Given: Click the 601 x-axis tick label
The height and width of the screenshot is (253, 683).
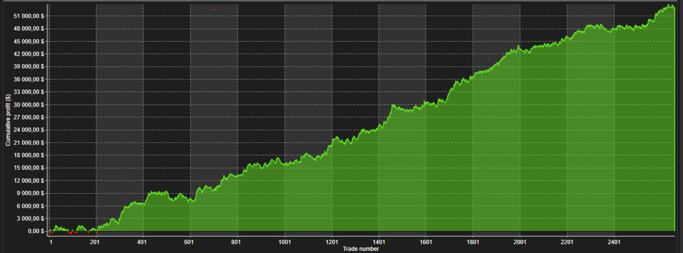Looking at the screenshot, I should coord(189,242).
